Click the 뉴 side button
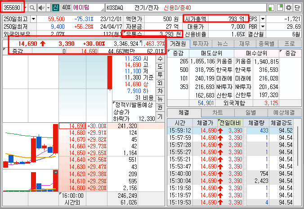Screen dimensions: 304x209 [160, 99]
